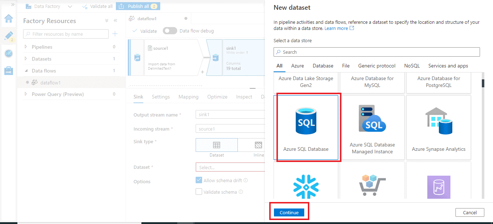Open the Dataset Select dropdown

[x=230, y=167]
